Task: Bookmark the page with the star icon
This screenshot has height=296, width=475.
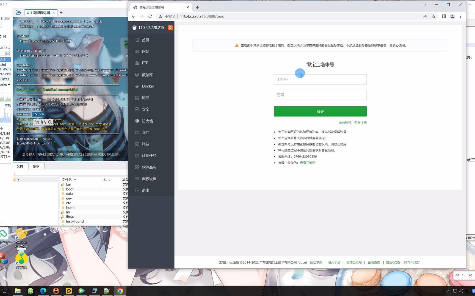Action: coord(434,16)
